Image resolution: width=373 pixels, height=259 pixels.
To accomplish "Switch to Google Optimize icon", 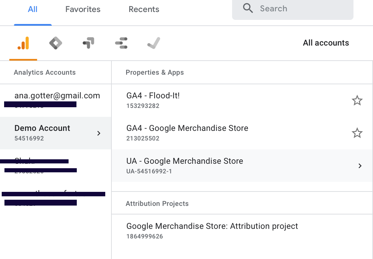I will pyautogui.click(x=88, y=43).
